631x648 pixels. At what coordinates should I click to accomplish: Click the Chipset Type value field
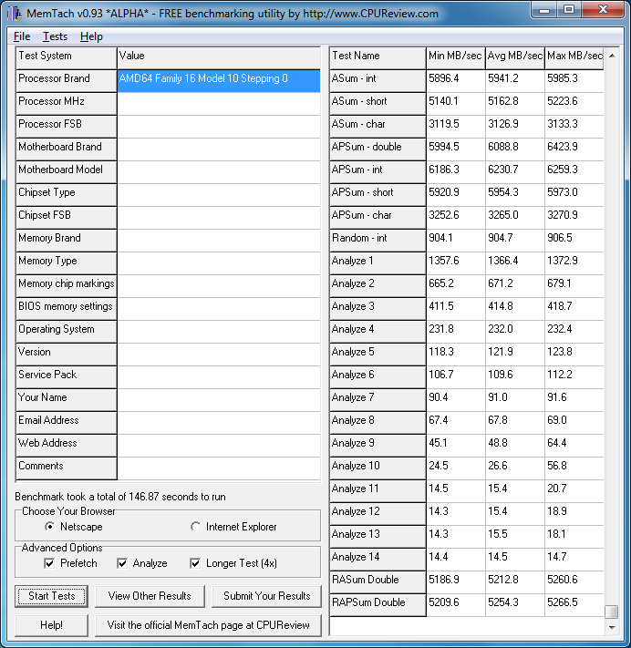[219, 195]
